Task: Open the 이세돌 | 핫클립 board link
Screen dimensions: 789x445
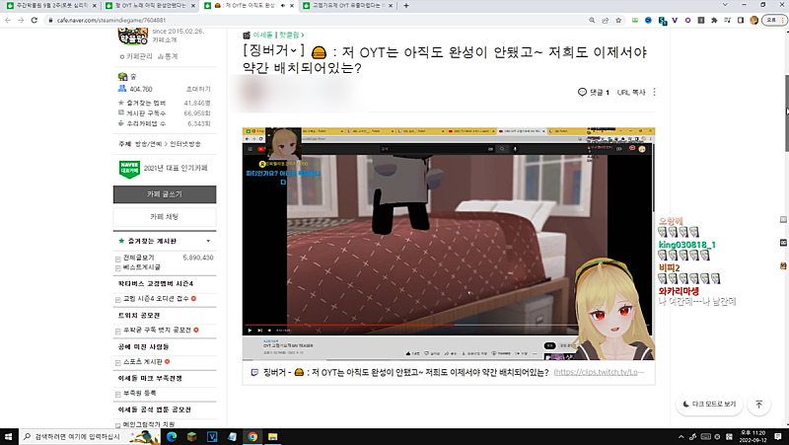Action: [x=278, y=35]
